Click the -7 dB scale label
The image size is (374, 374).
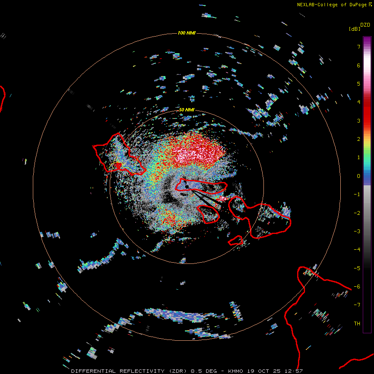click(x=357, y=305)
